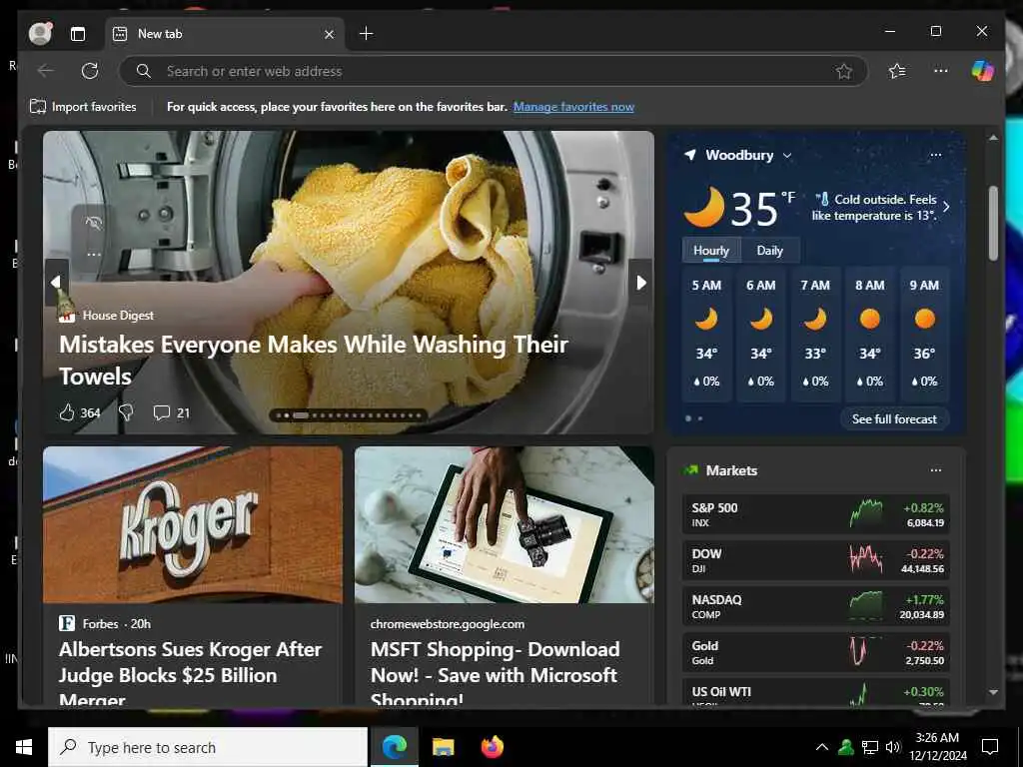The width and height of the screenshot is (1023, 767).
Task: Open the taskbar clock and date
Action: coord(937,747)
